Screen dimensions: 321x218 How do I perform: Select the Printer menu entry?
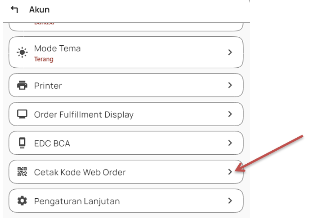48,85
